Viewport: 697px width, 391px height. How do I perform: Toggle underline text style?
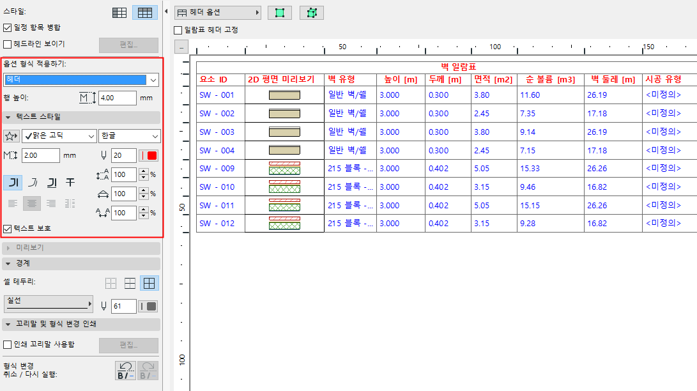52,182
